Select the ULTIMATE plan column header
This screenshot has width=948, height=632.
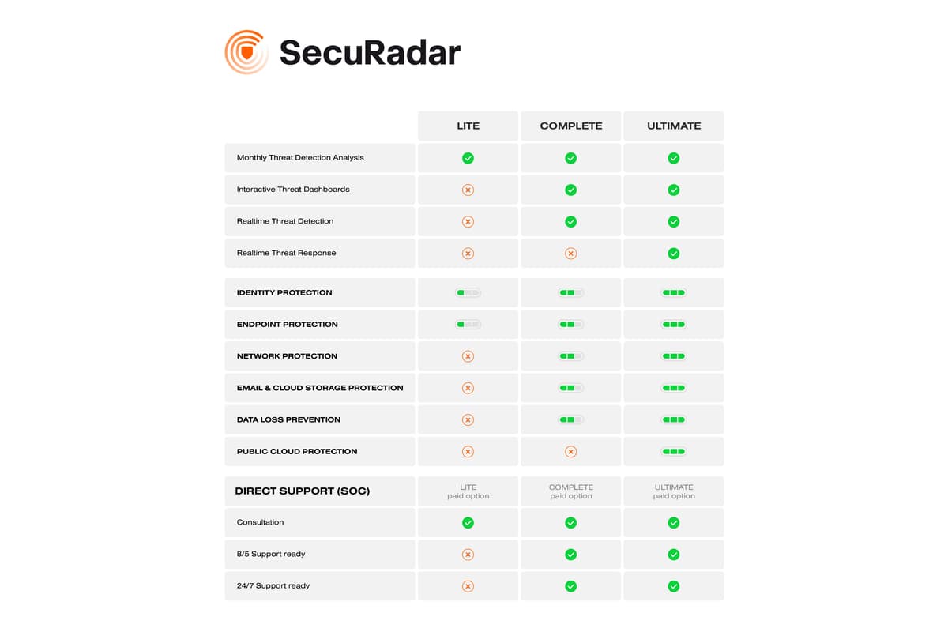click(674, 126)
